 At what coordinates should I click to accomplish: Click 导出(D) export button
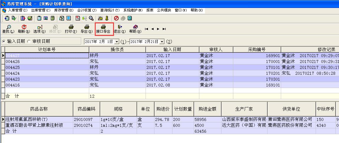87,29
